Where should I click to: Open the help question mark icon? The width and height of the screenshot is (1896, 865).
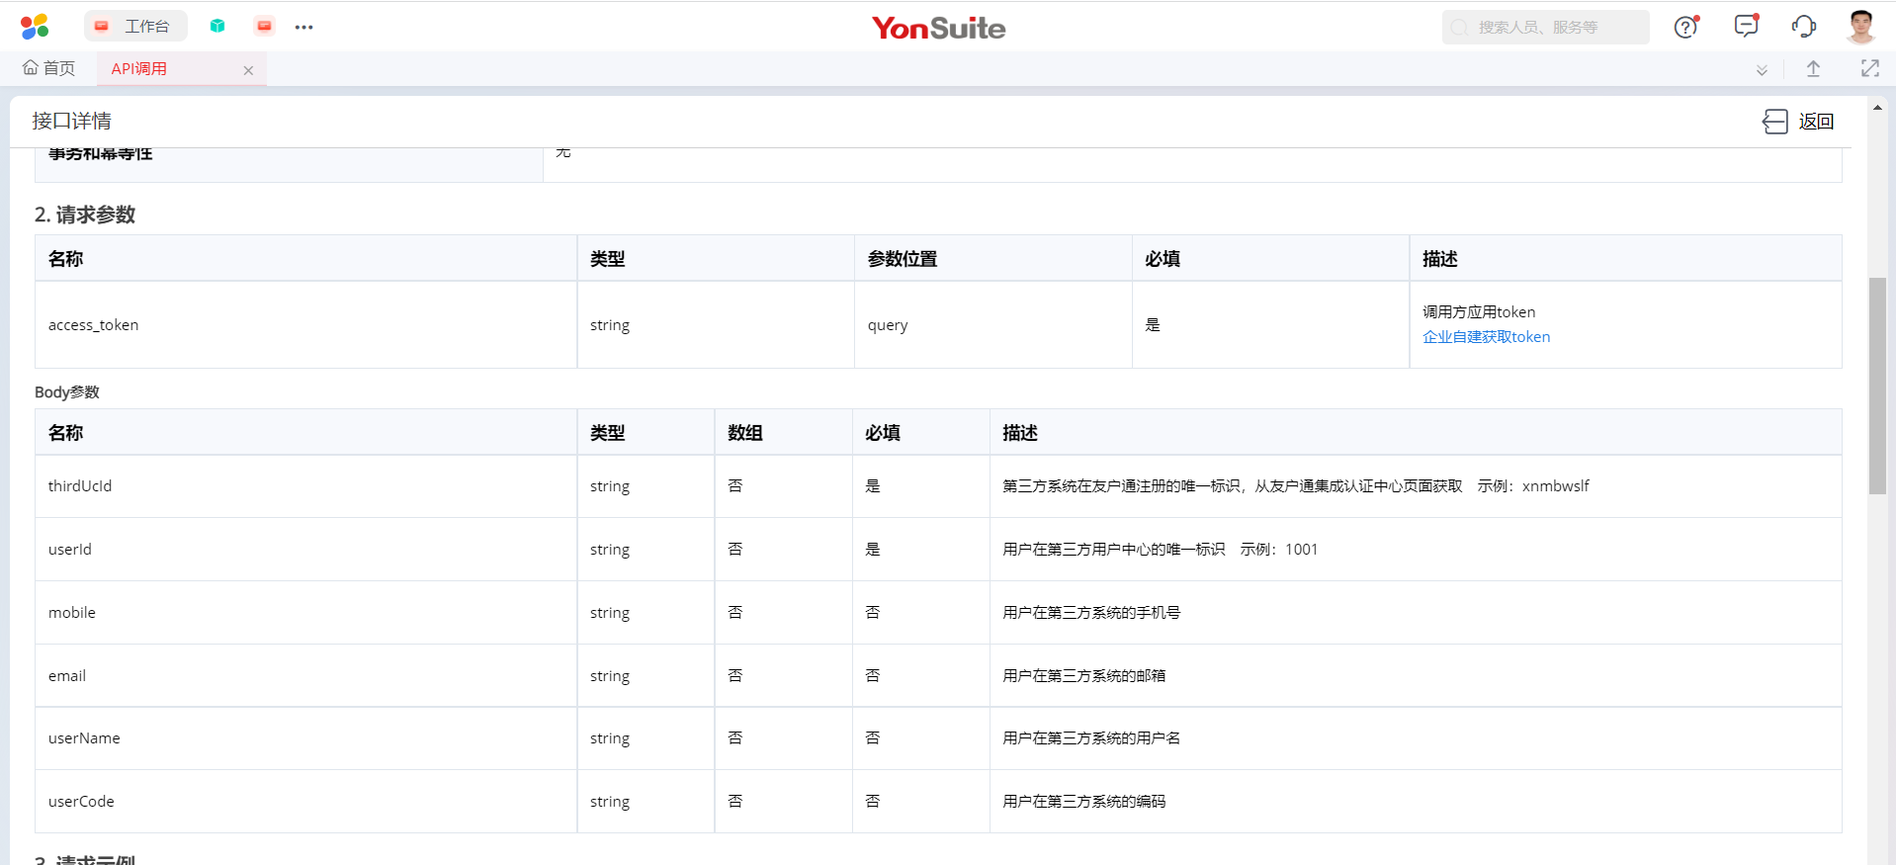[x=1685, y=27]
